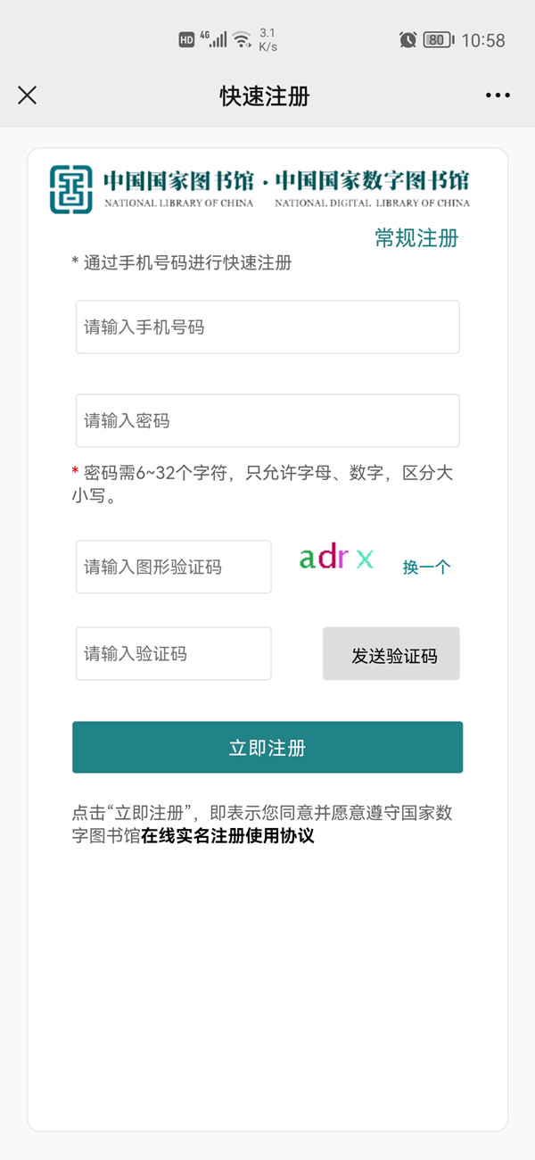This screenshot has height=1160, width=535.
Task: Switch to 常规注册 (standard registration)
Action: (416, 238)
